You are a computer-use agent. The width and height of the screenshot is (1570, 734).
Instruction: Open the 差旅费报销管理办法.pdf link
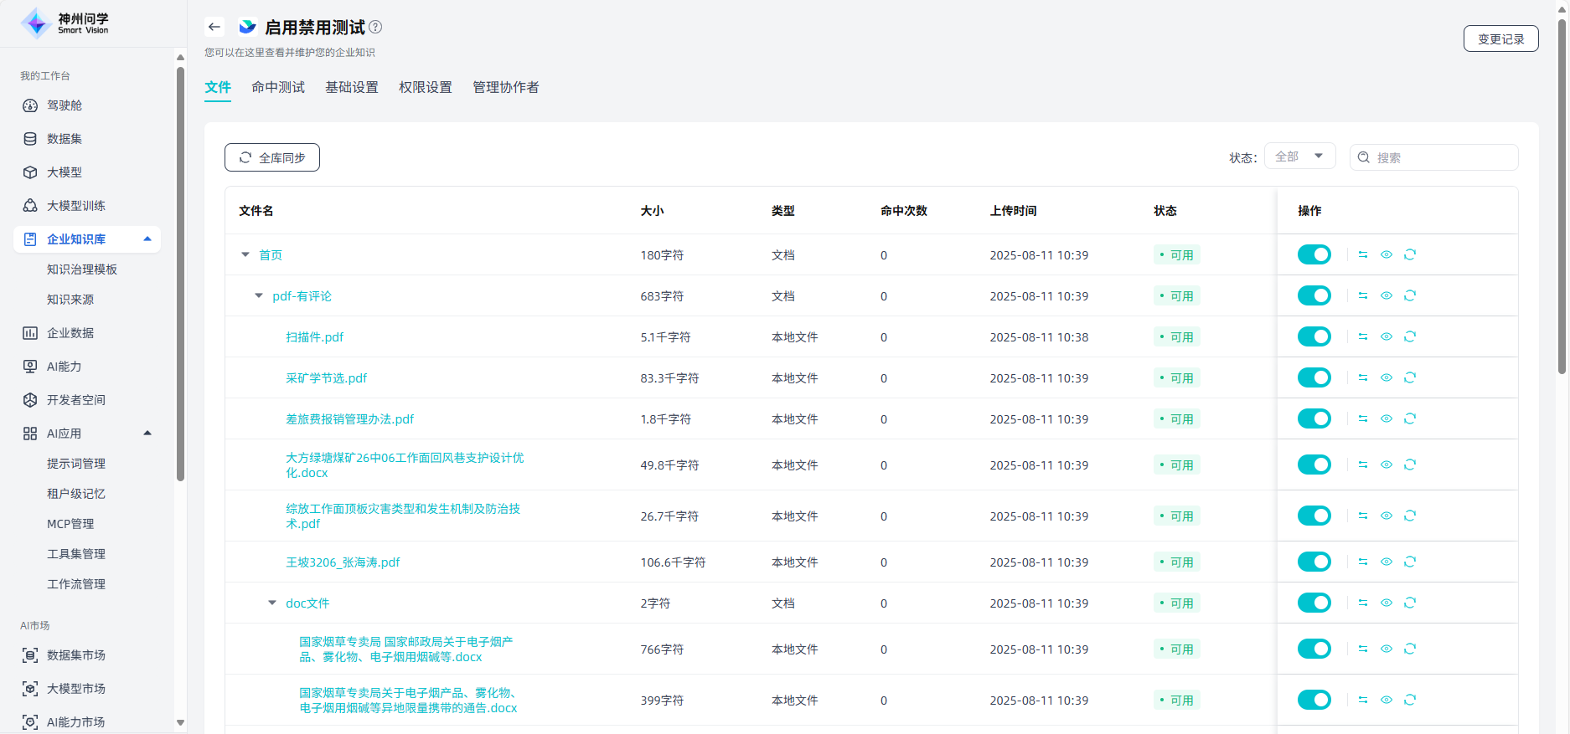pyautogui.click(x=349, y=419)
